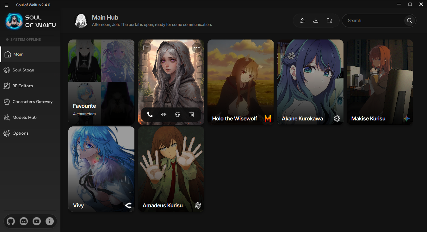Open the three-dots menu on hooded character card
The width and height of the screenshot is (427, 232).
tap(197, 48)
